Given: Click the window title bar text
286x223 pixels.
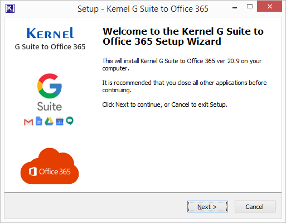Looking at the screenshot, I should coord(143,9).
